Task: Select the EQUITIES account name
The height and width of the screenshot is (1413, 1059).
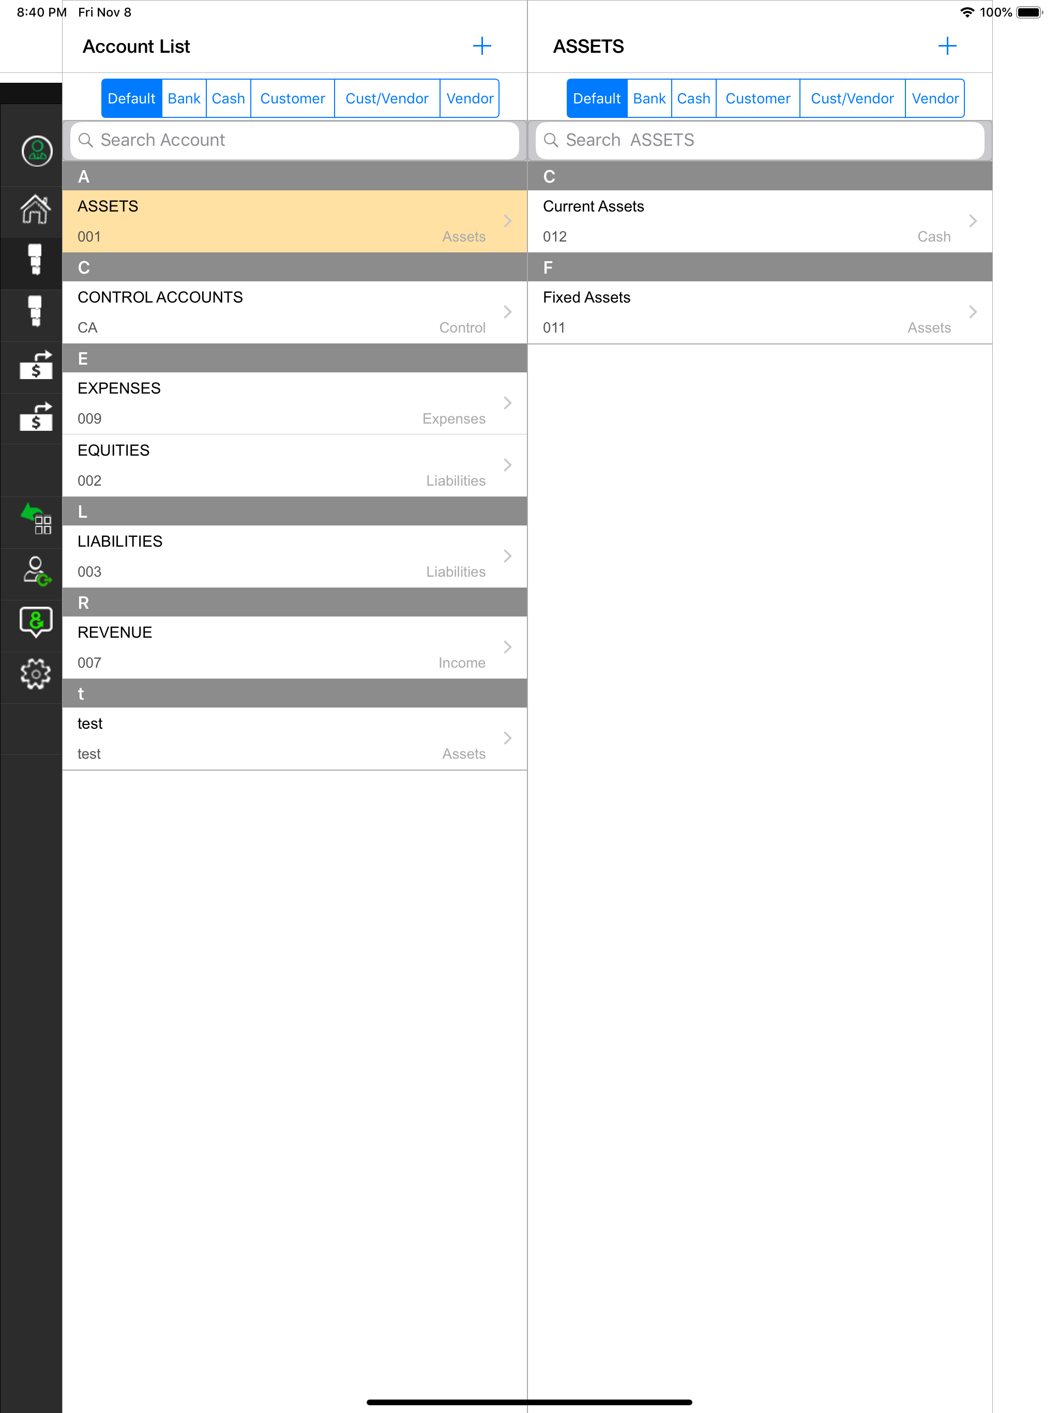Action: [x=114, y=450]
